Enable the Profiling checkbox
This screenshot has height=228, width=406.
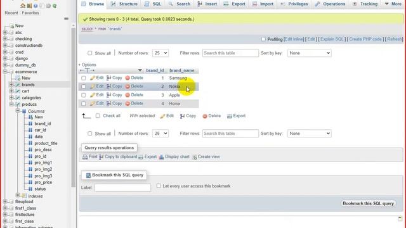click(x=263, y=39)
